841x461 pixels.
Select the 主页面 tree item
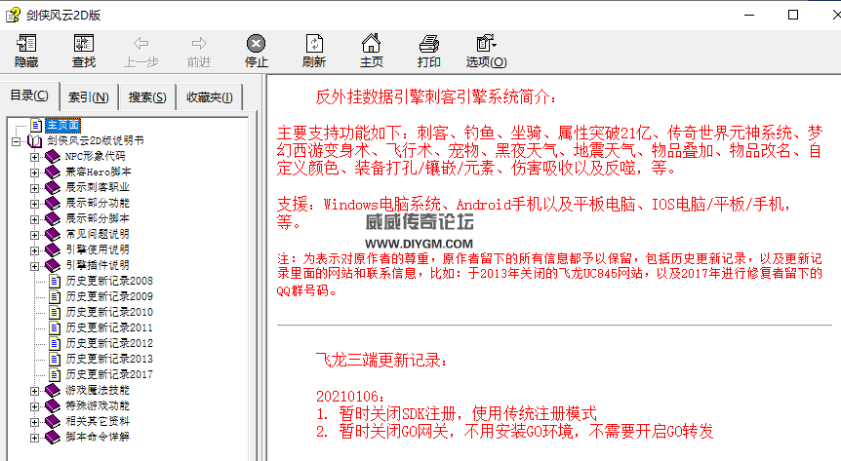point(62,125)
